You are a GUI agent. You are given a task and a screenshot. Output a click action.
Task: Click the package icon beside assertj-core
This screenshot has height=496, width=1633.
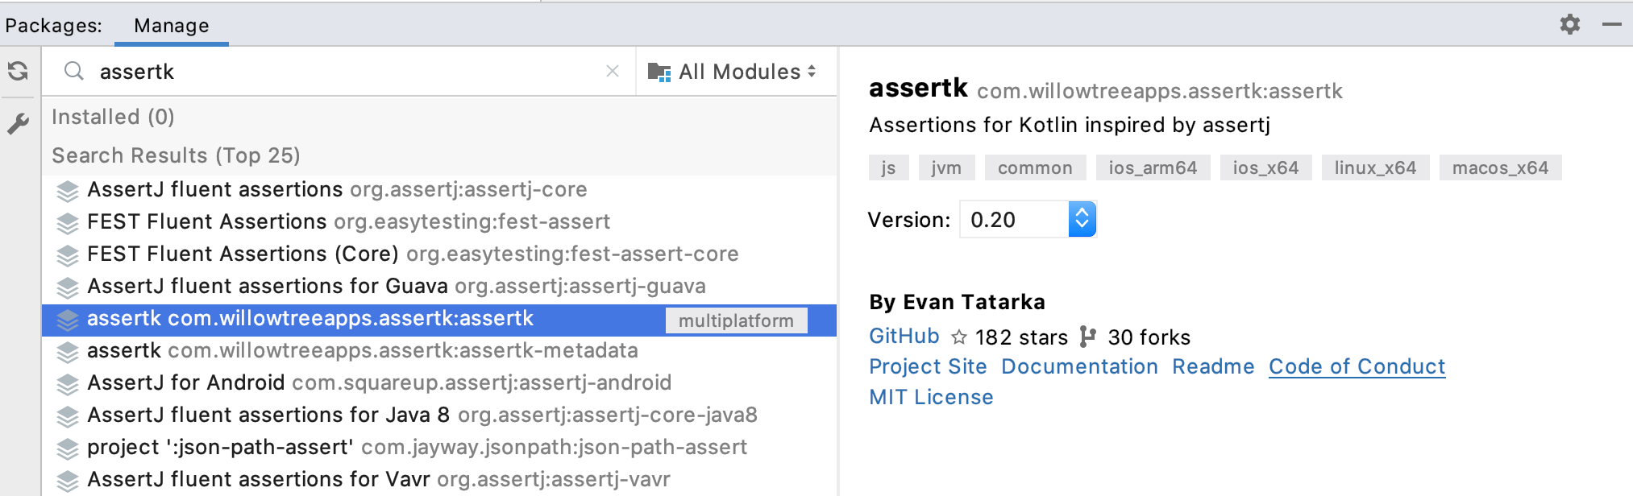click(x=68, y=191)
